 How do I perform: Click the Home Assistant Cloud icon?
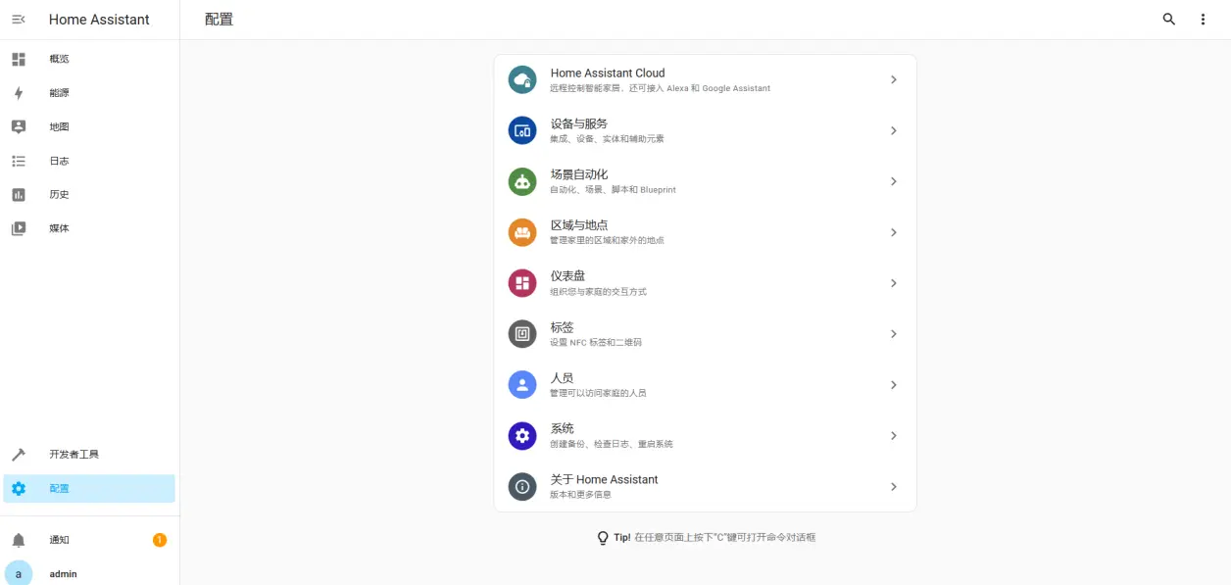pyautogui.click(x=522, y=79)
